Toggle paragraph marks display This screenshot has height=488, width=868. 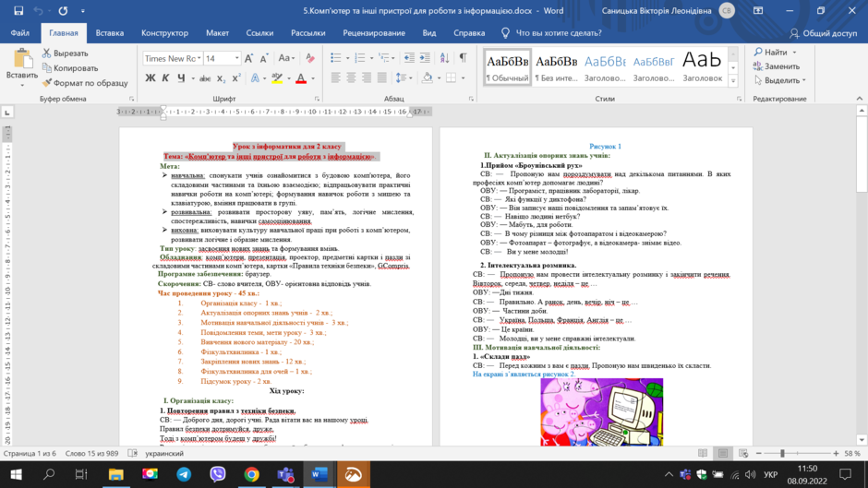[x=463, y=58]
